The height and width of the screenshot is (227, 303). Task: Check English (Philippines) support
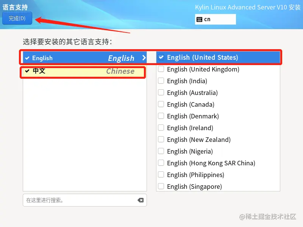[161, 175]
